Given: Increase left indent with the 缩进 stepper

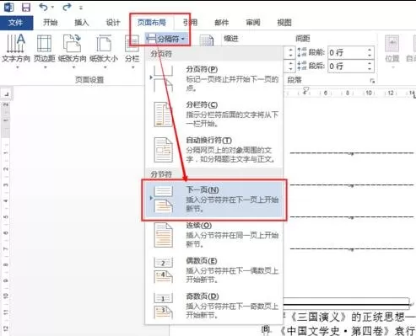Looking at the screenshot, I should click(x=290, y=50).
